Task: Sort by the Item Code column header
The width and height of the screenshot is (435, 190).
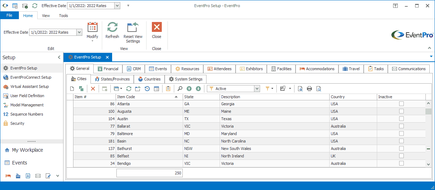Action: point(149,97)
